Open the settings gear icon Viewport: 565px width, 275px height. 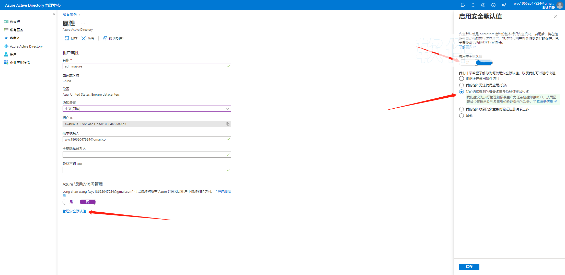click(x=483, y=5)
